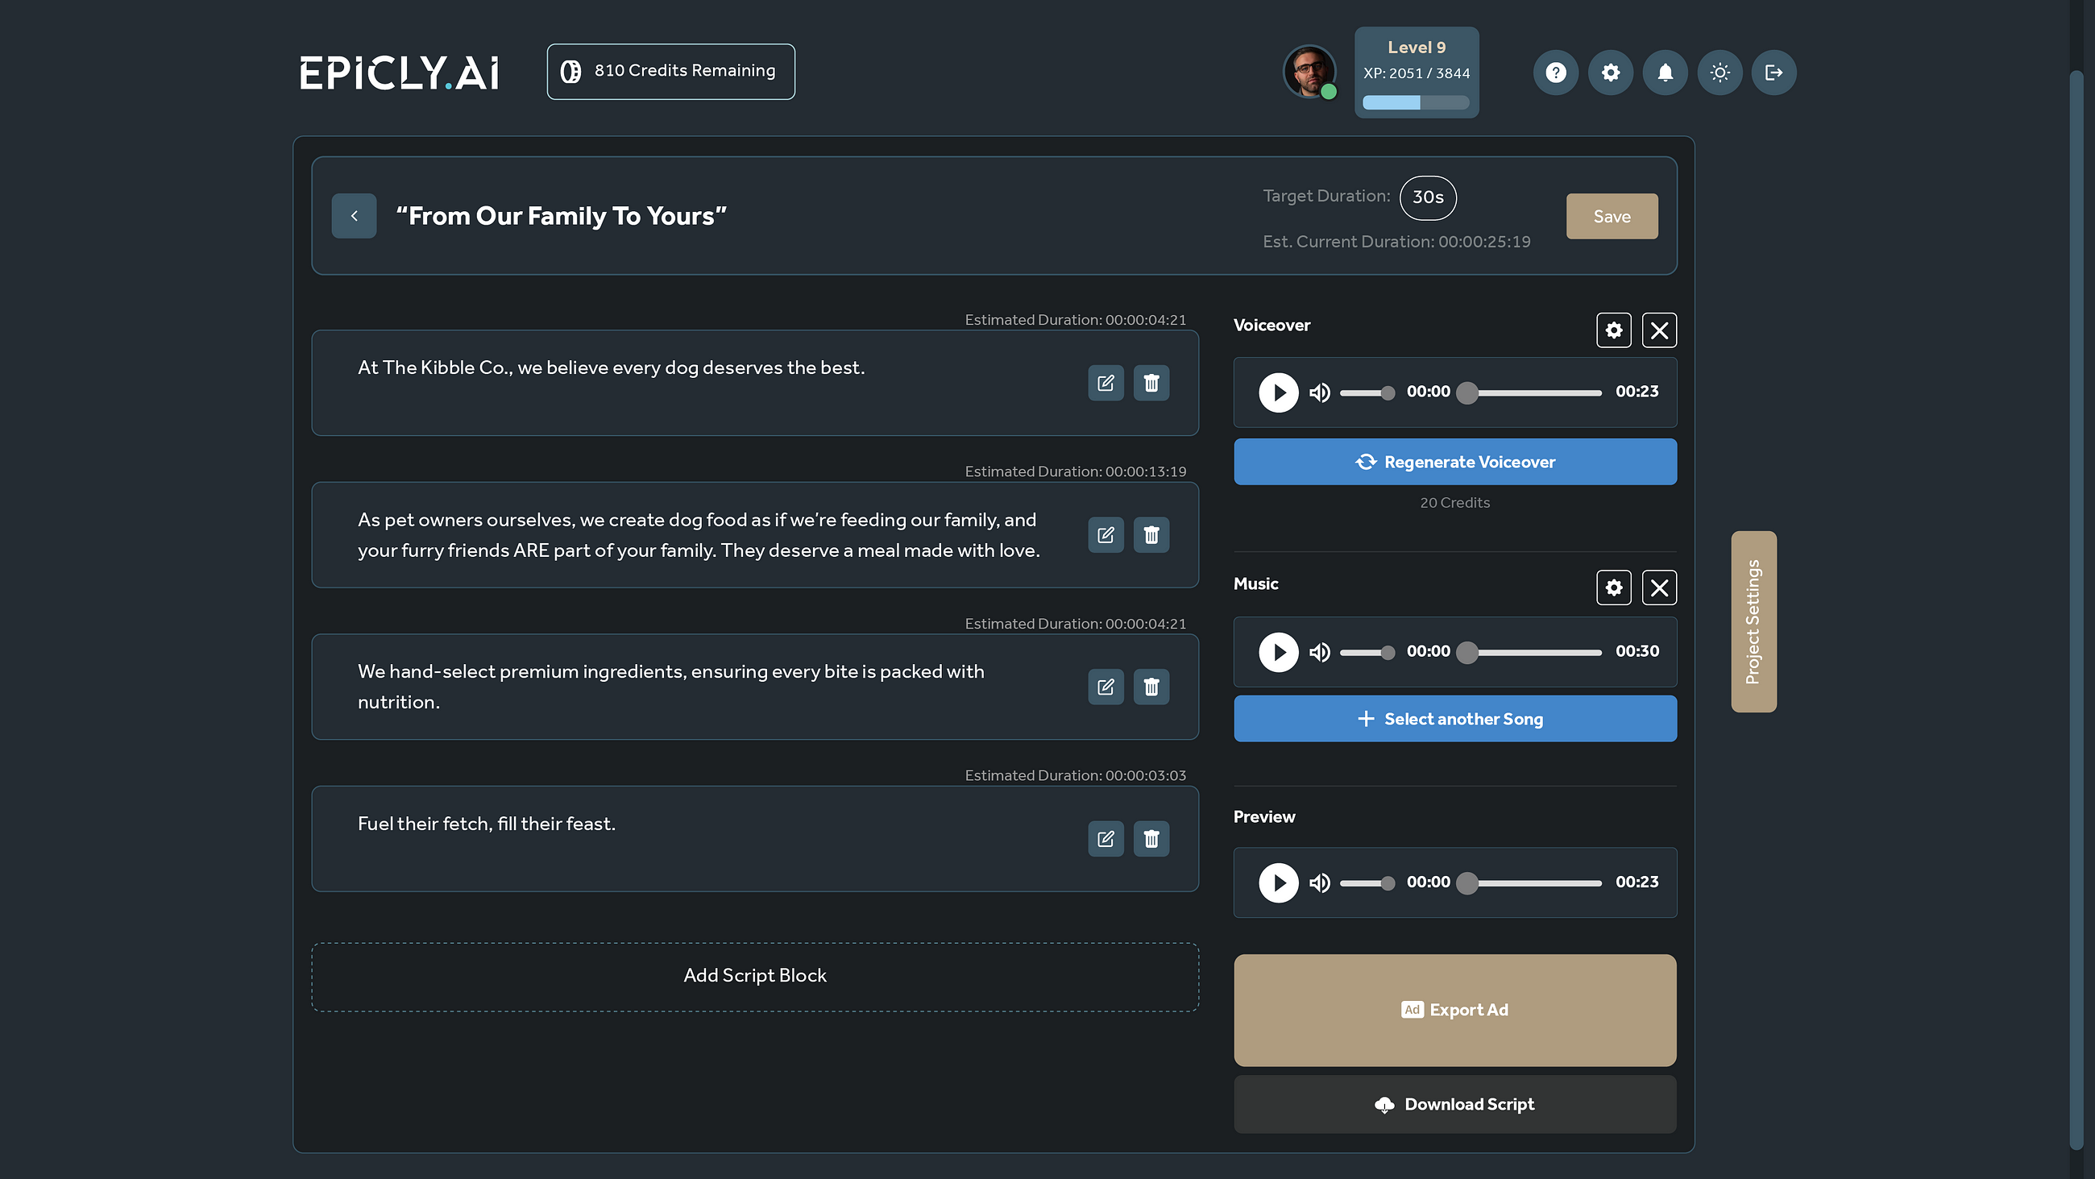Click the music settings gear icon
Viewport: 2095px width, 1179px height.
tap(1613, 587)
